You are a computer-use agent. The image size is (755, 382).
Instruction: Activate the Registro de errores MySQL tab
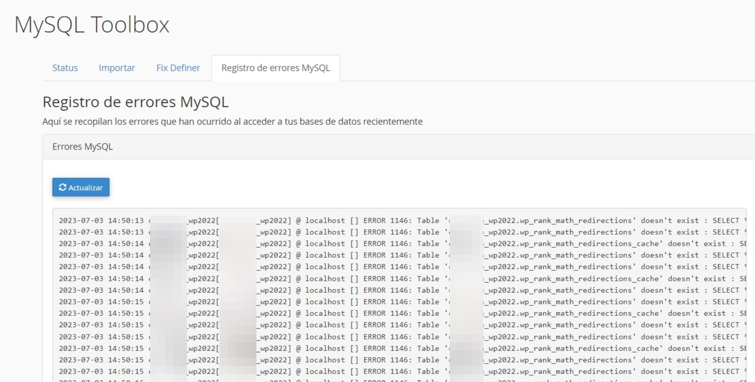click(275, 68)
